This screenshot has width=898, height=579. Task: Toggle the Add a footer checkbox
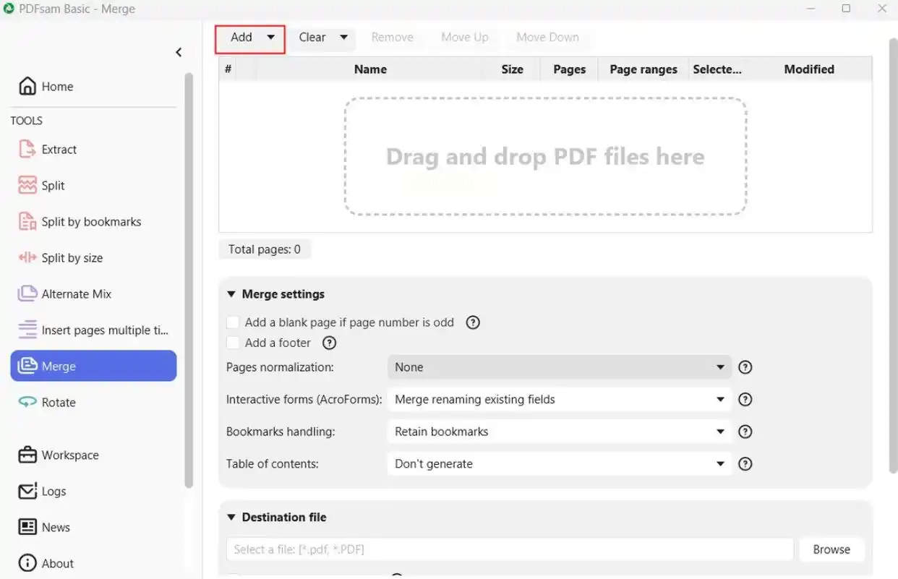tap(233, 343)
